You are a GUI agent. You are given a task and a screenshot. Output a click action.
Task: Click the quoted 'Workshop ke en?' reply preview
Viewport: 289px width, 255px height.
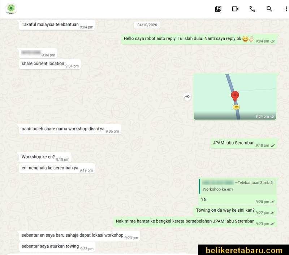(238, 186)
